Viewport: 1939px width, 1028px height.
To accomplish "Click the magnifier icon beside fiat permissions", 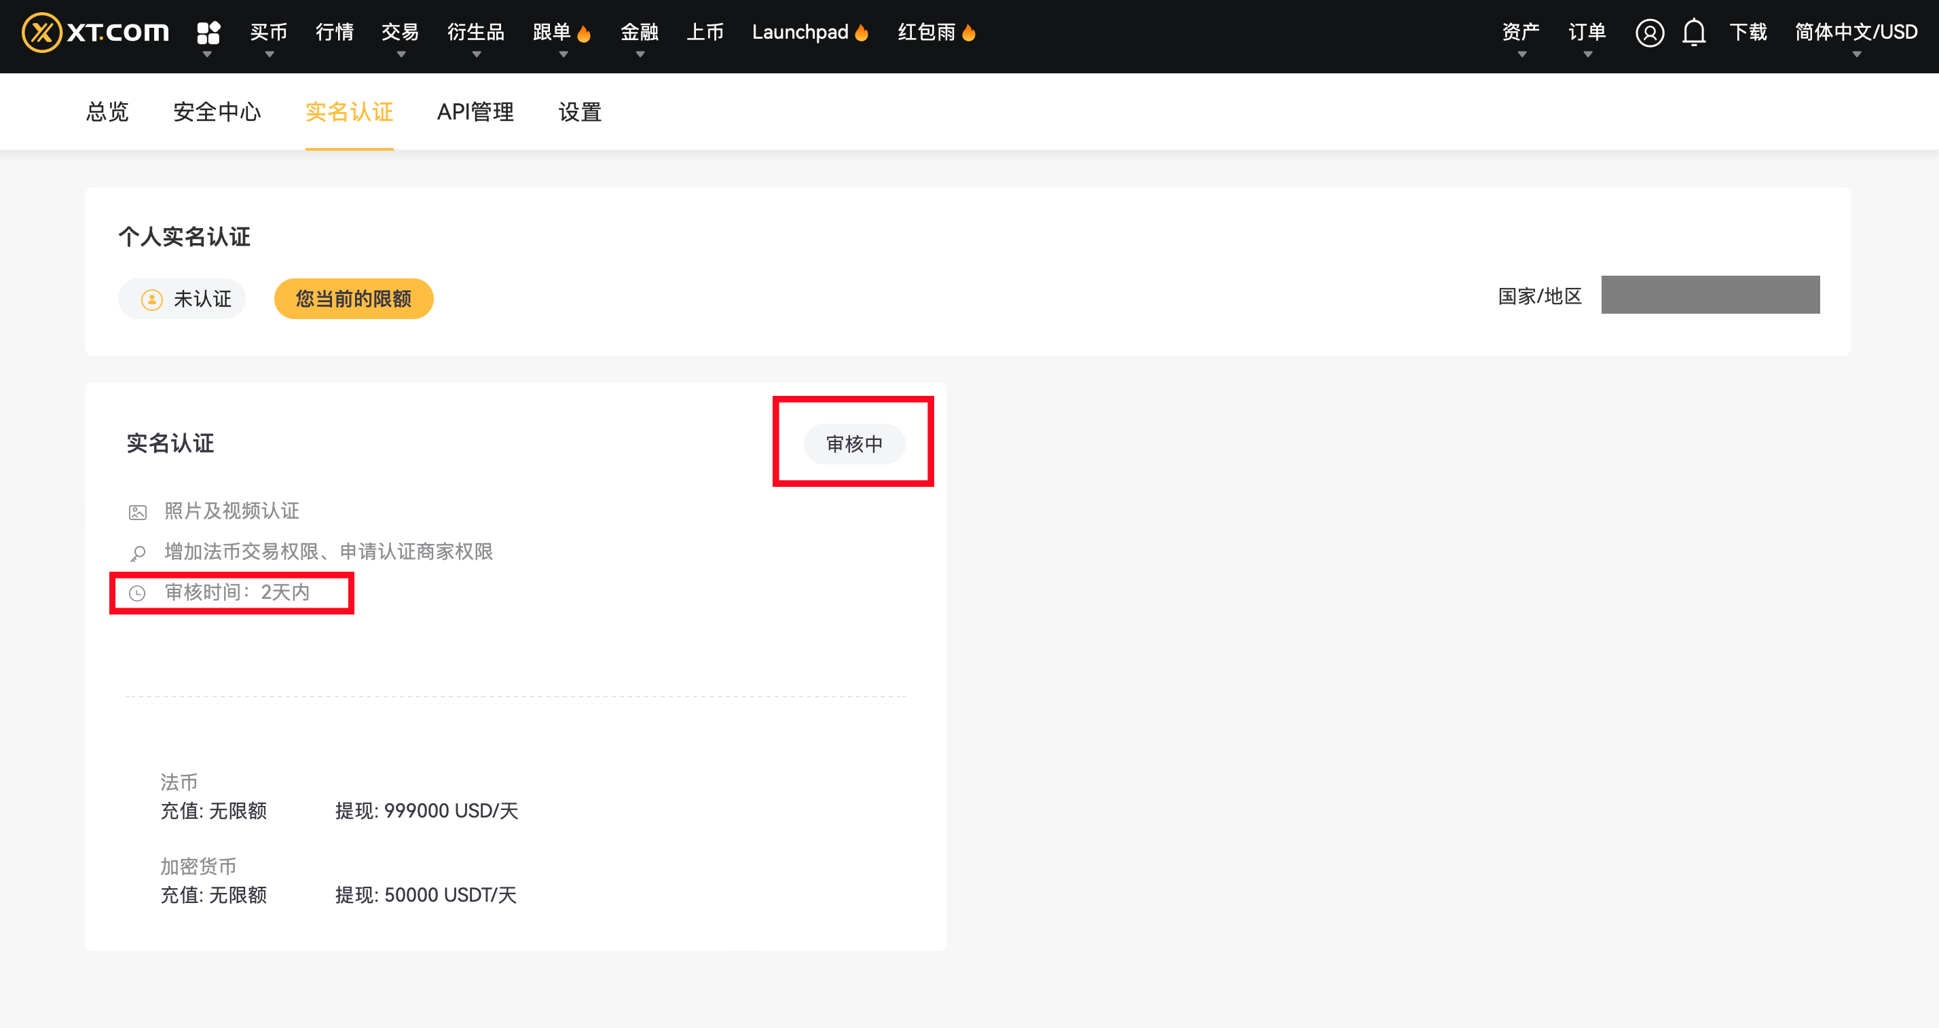I will (x=138, y=553).
